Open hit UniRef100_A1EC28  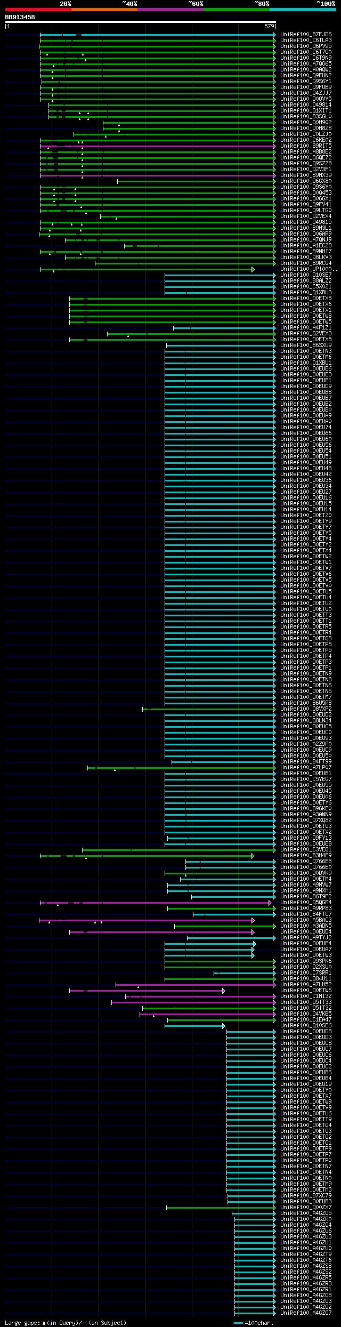click(x=306, y=246)
